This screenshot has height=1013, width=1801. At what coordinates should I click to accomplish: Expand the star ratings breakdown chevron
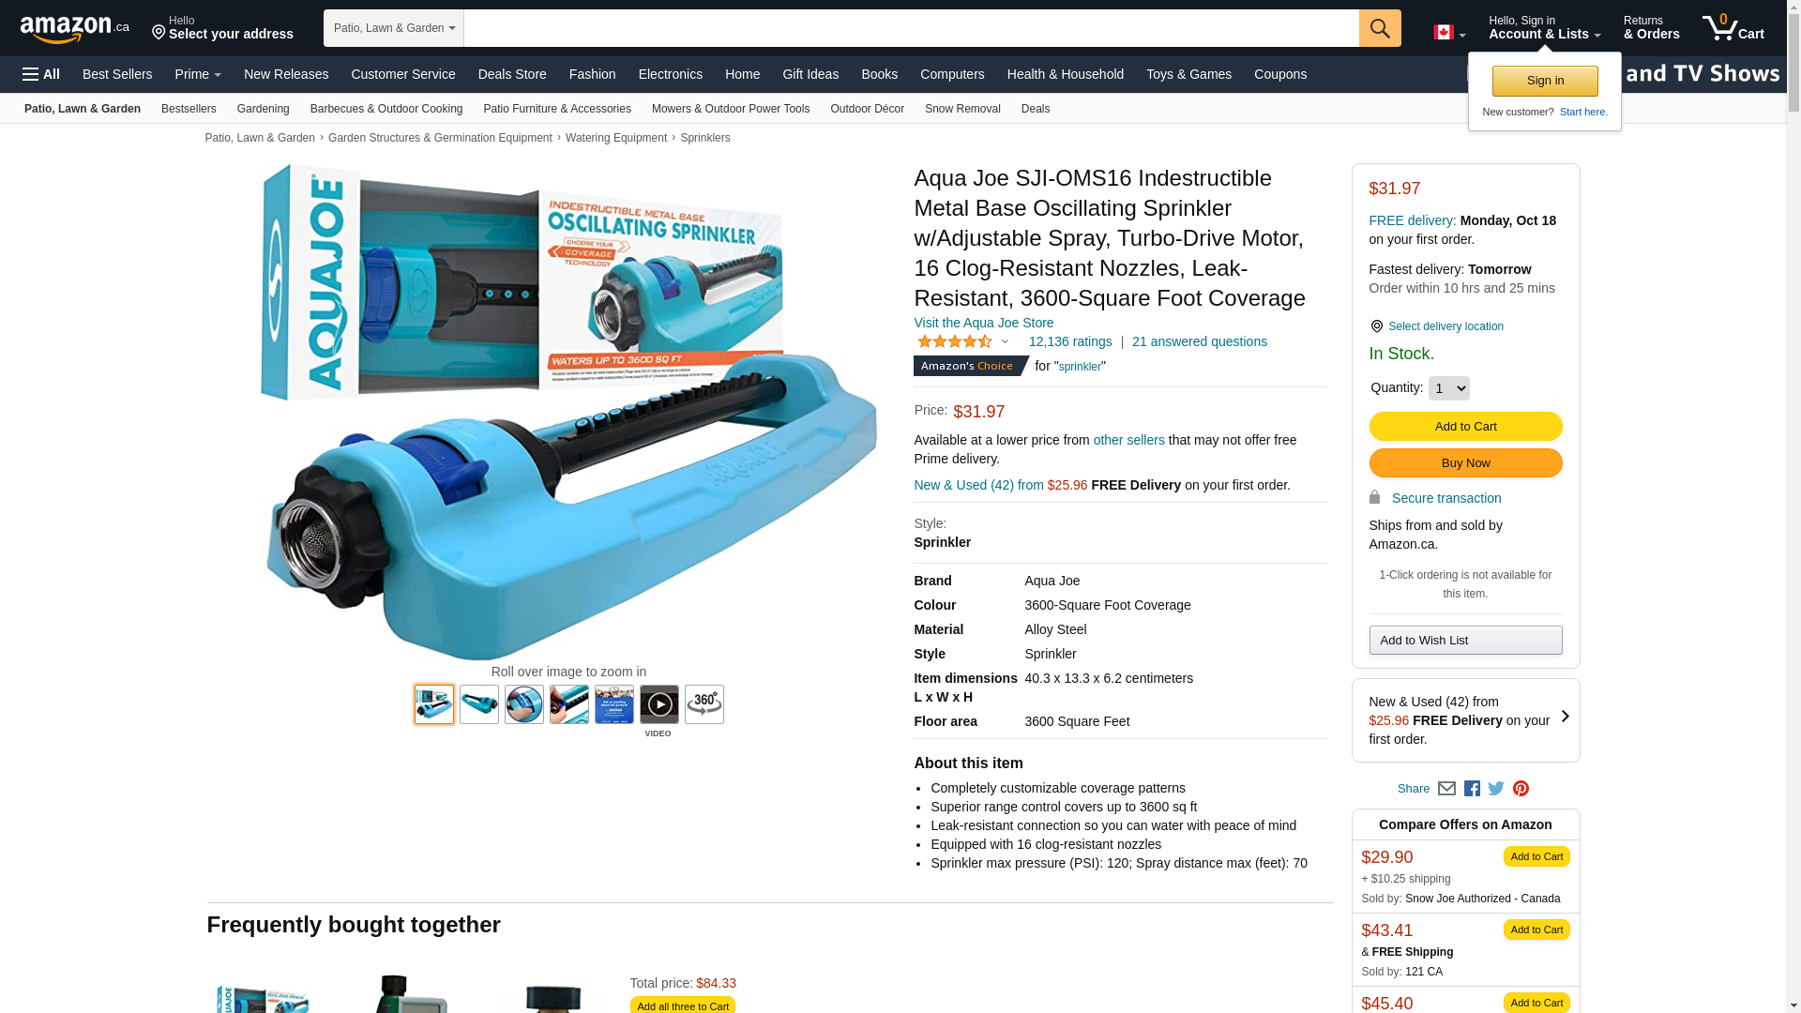click(x=1005, y=342)
